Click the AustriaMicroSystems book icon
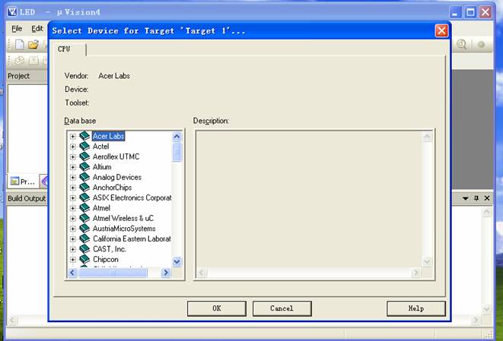This screenshot has width=503, height=341. click(84, 229)
